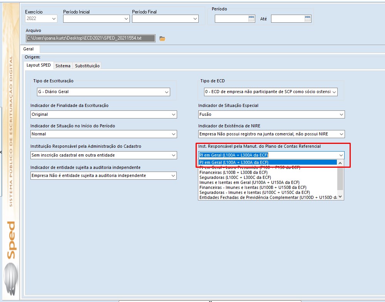Open the Exercício year dropdown
This screenshot has width=385, height=302.
pyautogui.click(x=53, y=18)
